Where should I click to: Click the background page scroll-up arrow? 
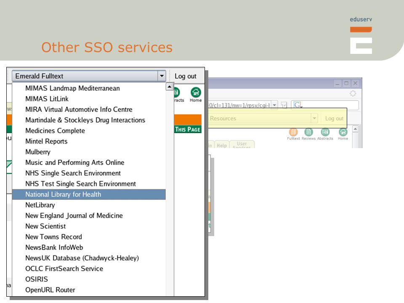pyautogui.click(x=355, y=129)
